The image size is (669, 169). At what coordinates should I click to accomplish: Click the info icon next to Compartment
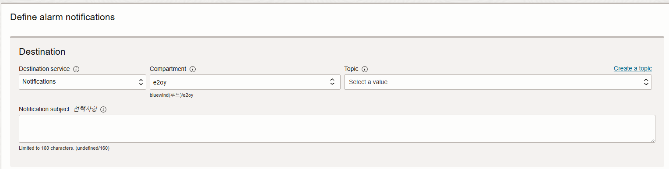click(x=193, y=69)
